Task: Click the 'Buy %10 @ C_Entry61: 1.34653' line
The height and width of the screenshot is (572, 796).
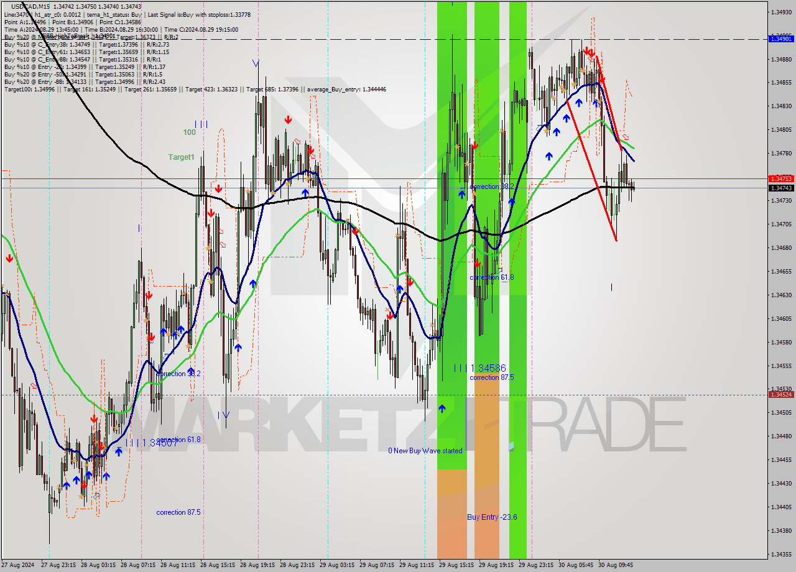Action: pyautogui.click(x=86, y=52)
